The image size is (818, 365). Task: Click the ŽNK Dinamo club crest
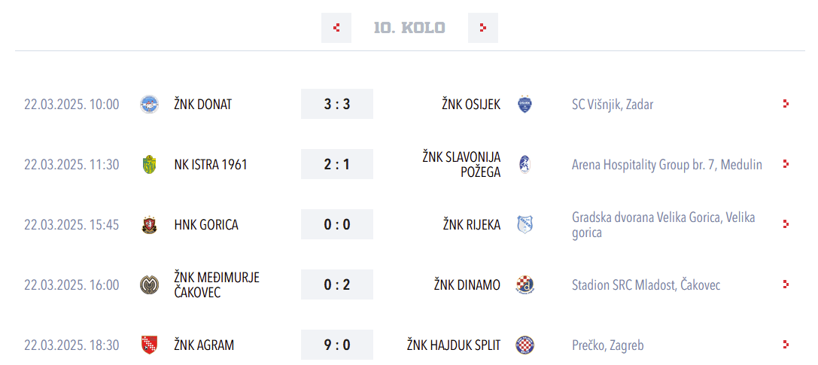point(525,284)
